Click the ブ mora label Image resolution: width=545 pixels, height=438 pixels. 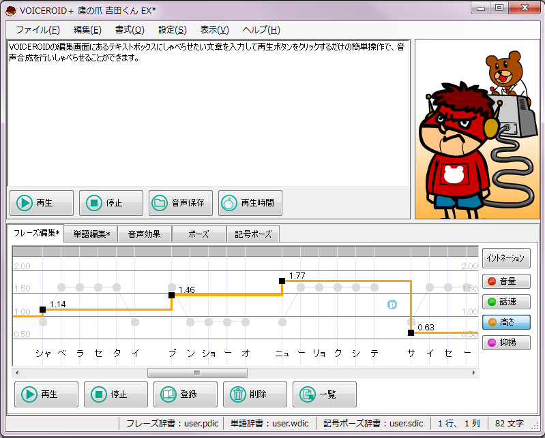(172, 354)
